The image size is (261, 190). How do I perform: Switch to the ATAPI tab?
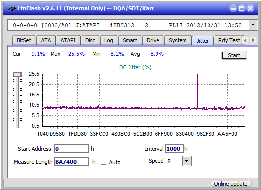(x=68, y=40)
